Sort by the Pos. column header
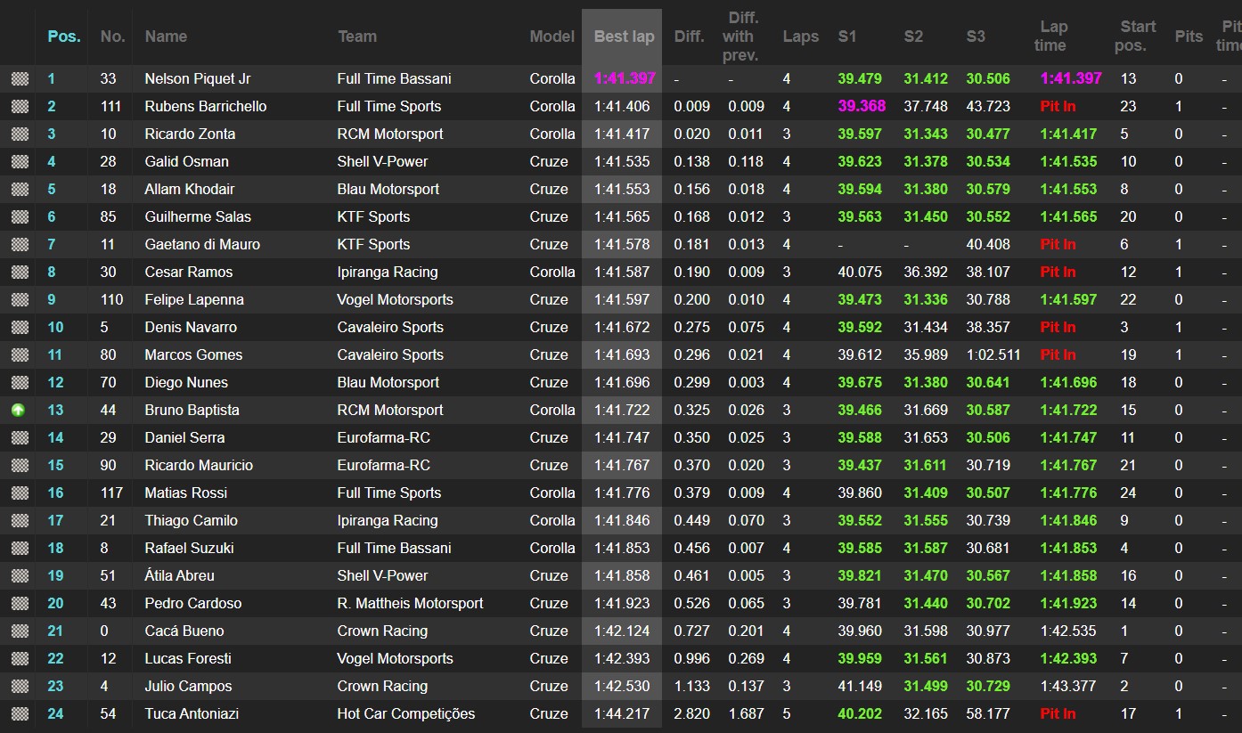The width and height of the screenshot is (1242, 733). click(x=64, y=37)
